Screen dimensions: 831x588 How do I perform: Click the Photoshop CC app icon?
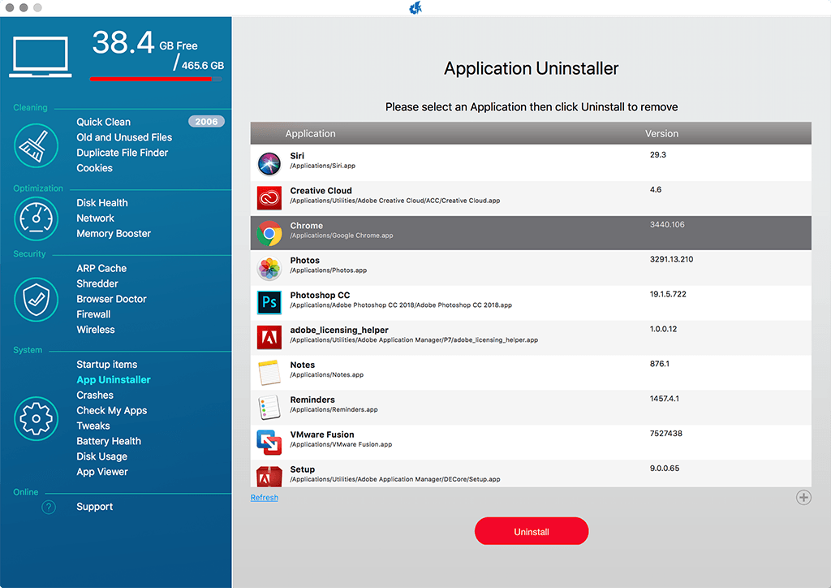269,303
